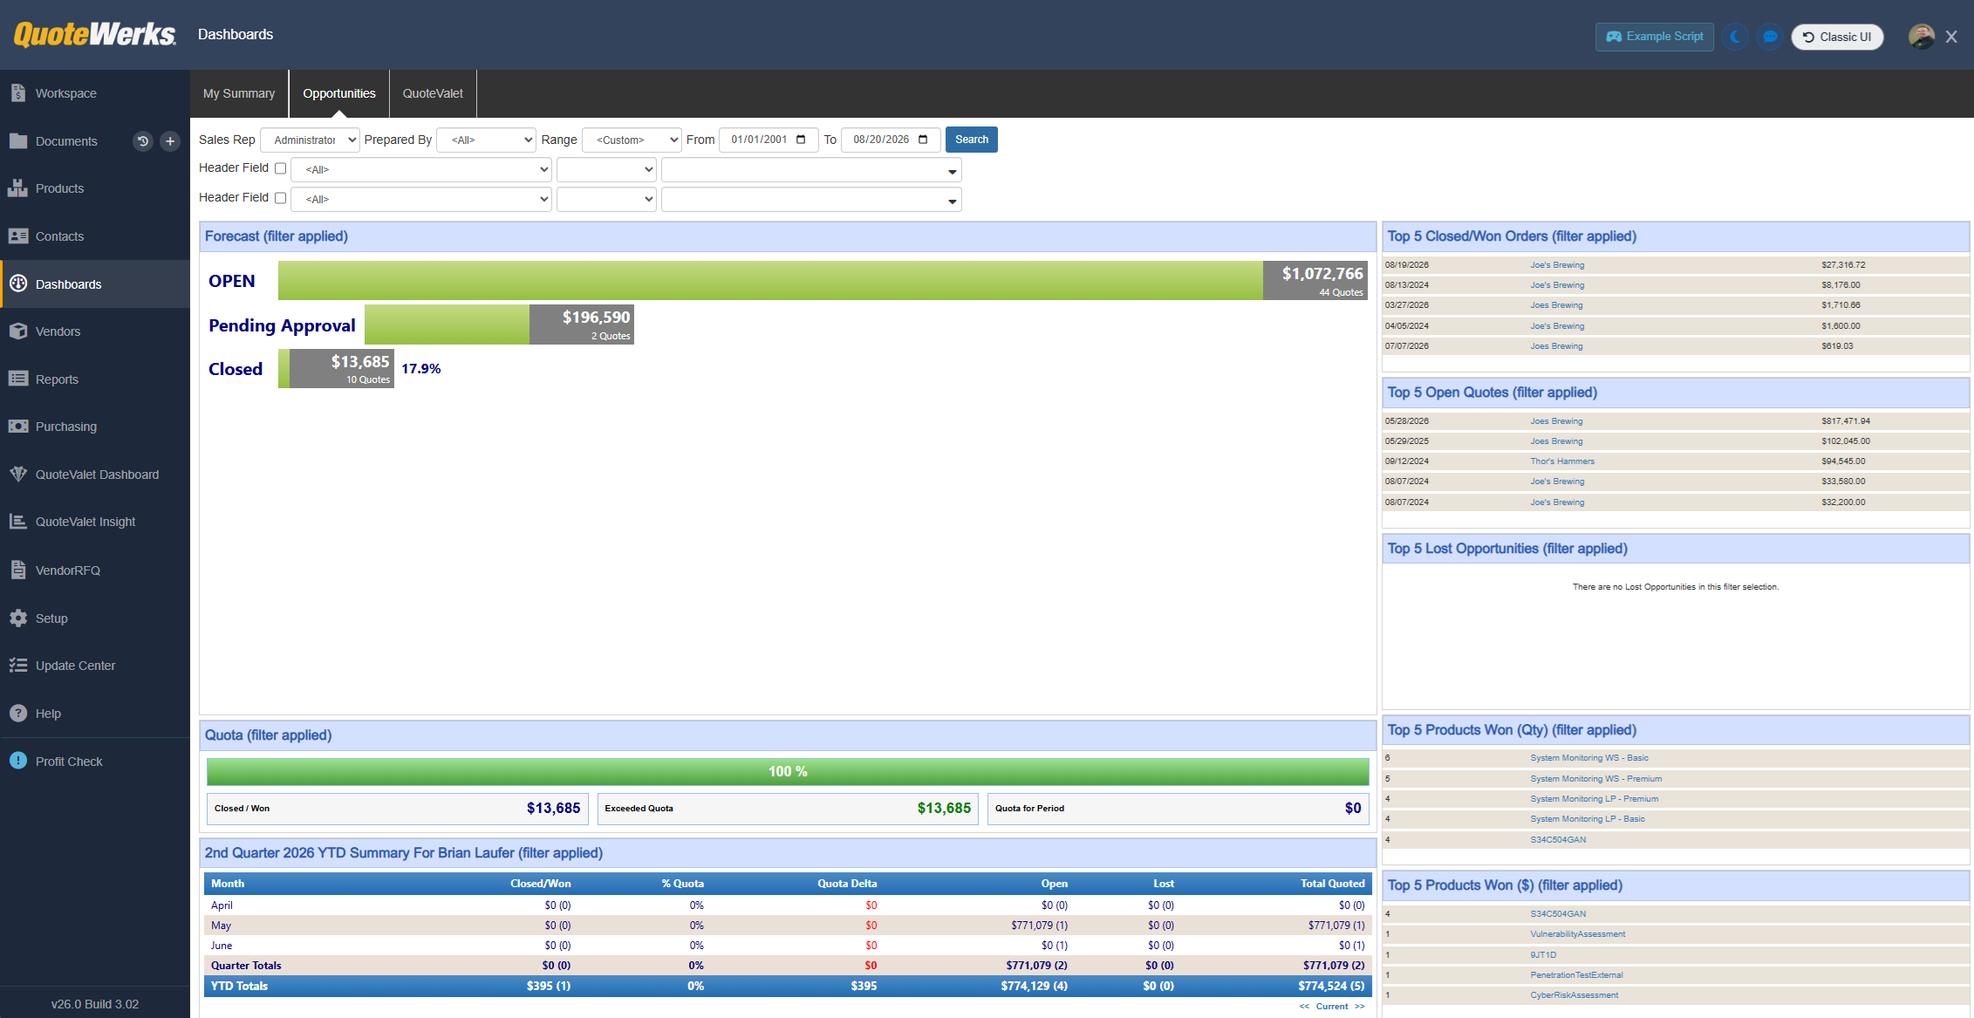Open first Header Field All dropdown
This screenshot has width=1974, height=1018.
pyautogui.click(x=421, y=169)
